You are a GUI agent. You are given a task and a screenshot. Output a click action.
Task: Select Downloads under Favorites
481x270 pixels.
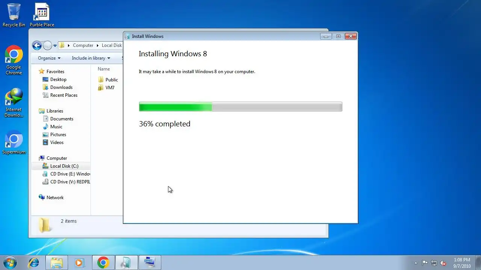pos(61,87)
